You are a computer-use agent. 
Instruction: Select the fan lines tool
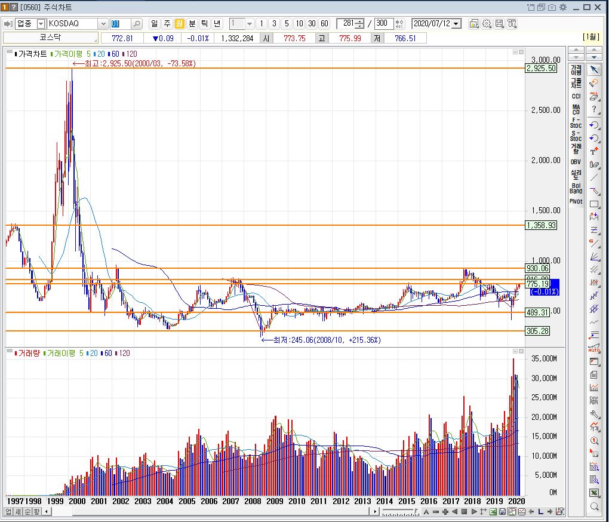[x=594, y=257]
